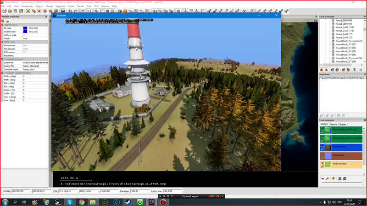
Task: Click the first new-project icon in toolbar
Action: click(4, 11)
